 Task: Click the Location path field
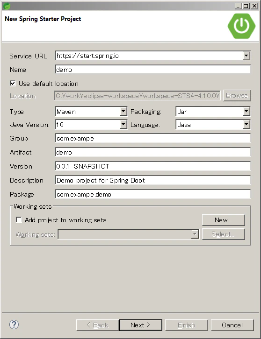coord(138,96)
